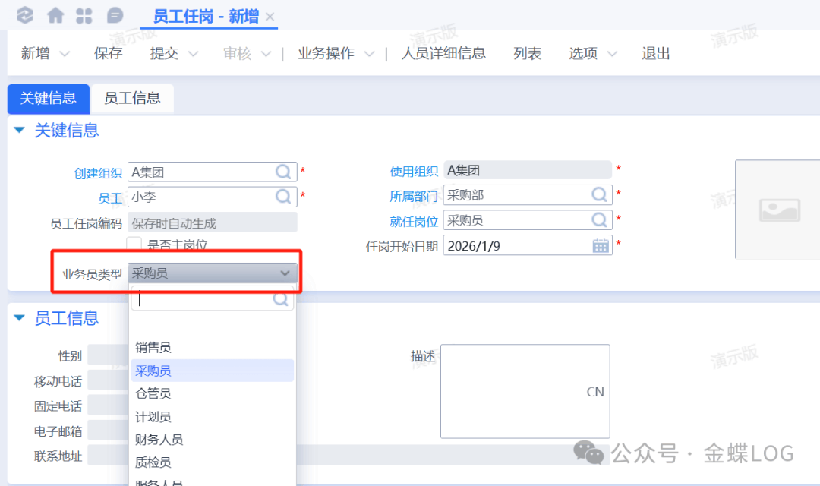The image size is (820, 486).
Task: Open the 新增 dropdown arrow in toolbar
Action: [65, 54]
